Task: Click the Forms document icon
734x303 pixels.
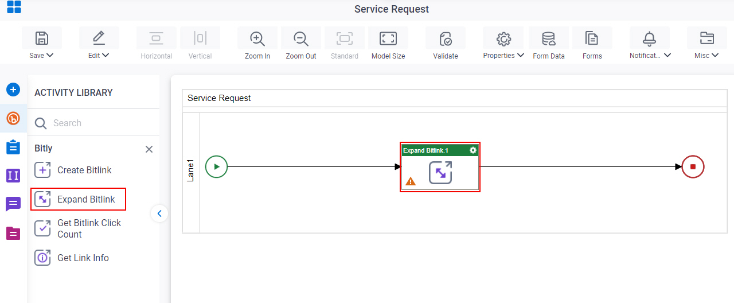Action: (x=592, y=38)
